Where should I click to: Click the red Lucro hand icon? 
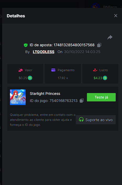point(95,70)
